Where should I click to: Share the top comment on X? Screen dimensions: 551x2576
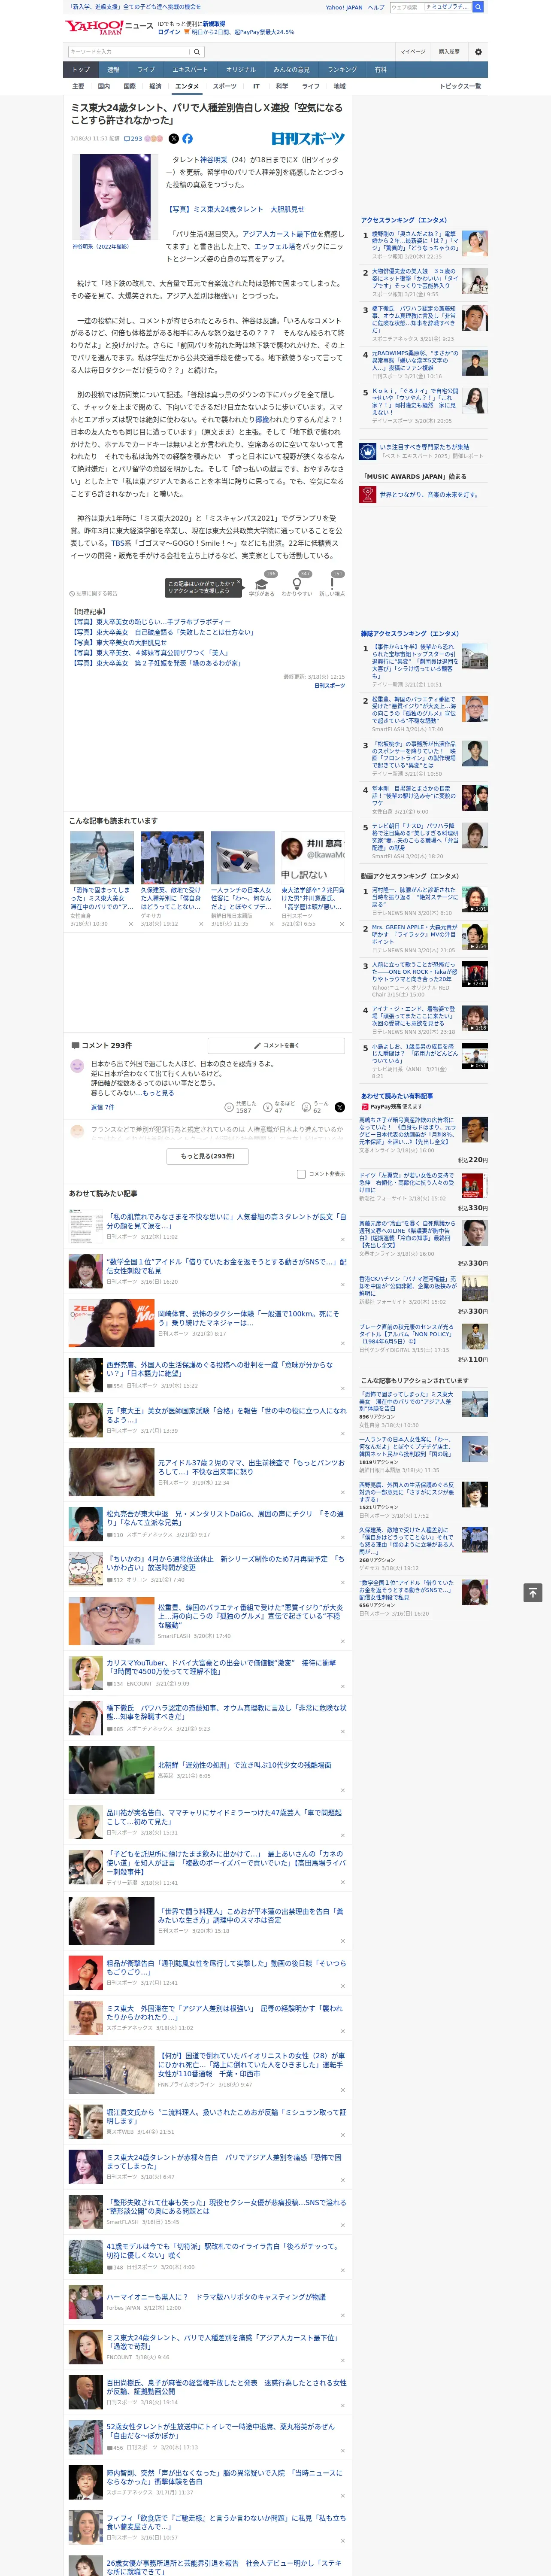[339, 1107]
